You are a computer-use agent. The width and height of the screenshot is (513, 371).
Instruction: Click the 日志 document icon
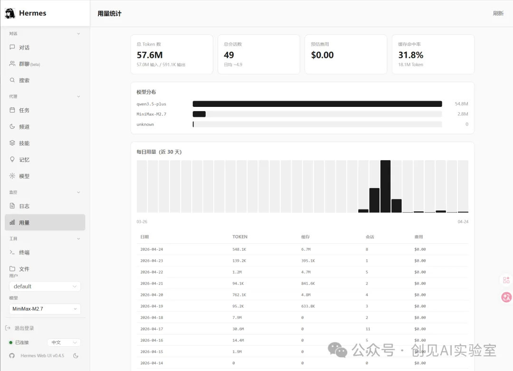coord(12,206)
